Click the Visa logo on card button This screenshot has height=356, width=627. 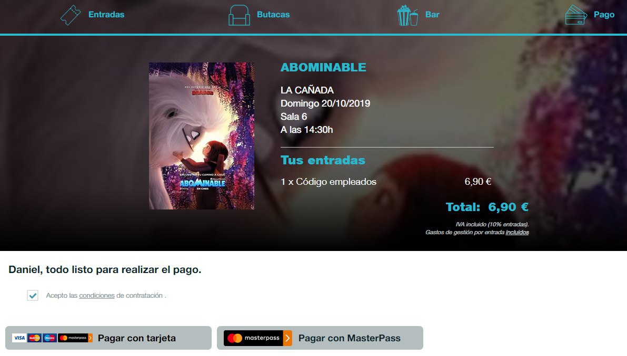(x=19, y=338)
